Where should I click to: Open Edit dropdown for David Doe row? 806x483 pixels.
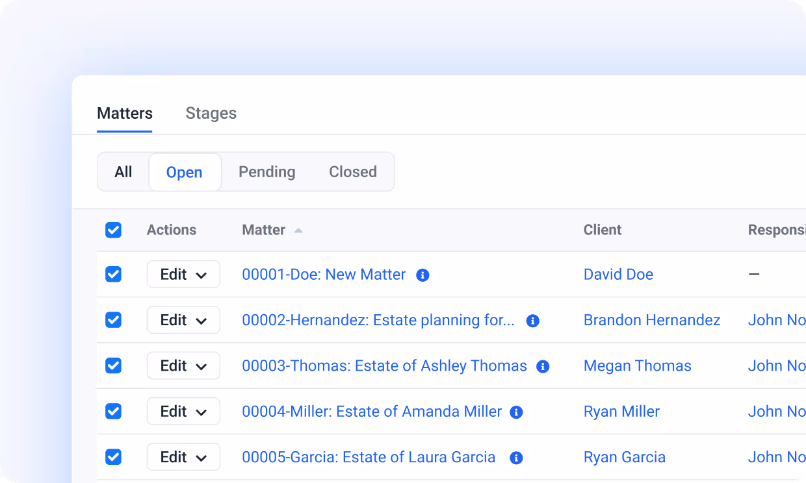click(x=183, y=275)
